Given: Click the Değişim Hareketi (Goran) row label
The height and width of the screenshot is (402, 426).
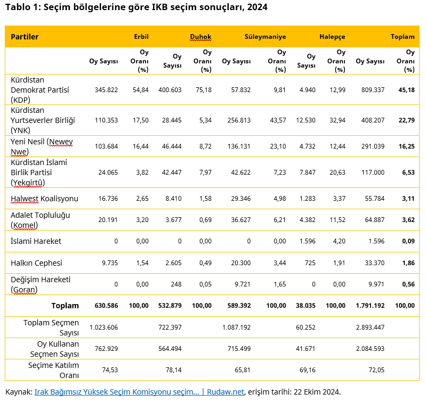Looking at the screenshot, I should point(41,284).
